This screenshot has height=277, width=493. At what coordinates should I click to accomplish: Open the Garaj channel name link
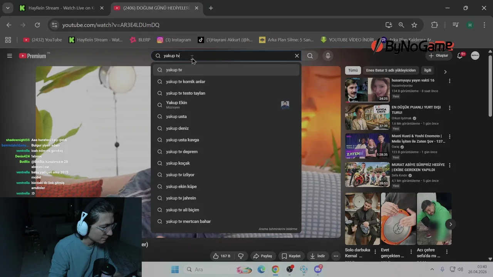pyautogui.click(x=396, y=147)
